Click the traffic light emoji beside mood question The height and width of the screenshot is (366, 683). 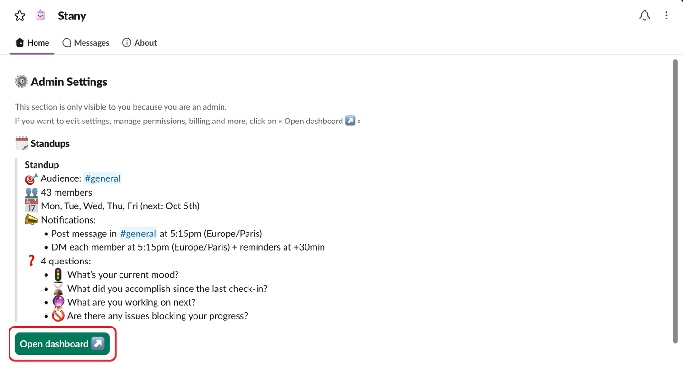58,275
